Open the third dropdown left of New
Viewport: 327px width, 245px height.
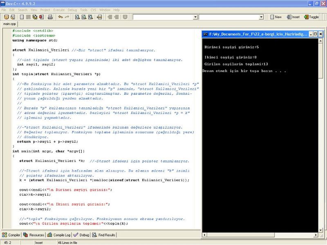(x=261, y=17)
